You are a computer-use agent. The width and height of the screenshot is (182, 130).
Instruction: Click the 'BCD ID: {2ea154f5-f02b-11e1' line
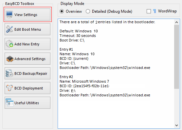[x=84, y=86]
